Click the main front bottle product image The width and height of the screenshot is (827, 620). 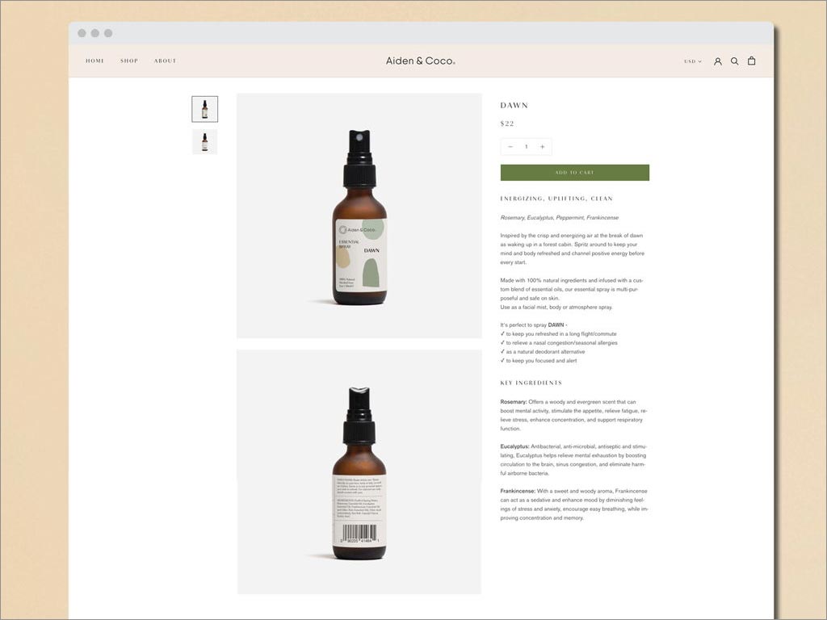pyautogui.click(x=359, y=216)
